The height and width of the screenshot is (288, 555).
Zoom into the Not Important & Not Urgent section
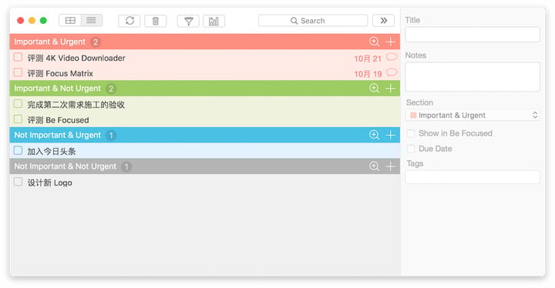point(374,166)
